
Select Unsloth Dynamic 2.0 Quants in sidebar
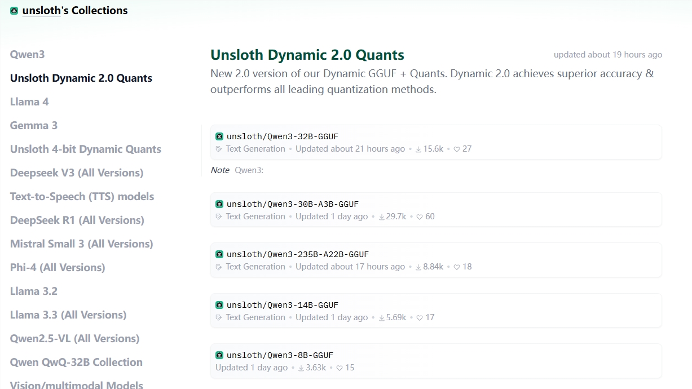point(81,78)
